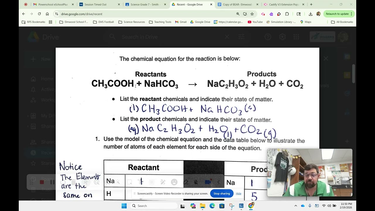Open the YouTube bookmark
Viewport: 375px width, 211px height.
(255, 22)
